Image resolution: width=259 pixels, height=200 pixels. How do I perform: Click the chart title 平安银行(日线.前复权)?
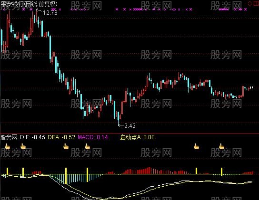(29, 4)
